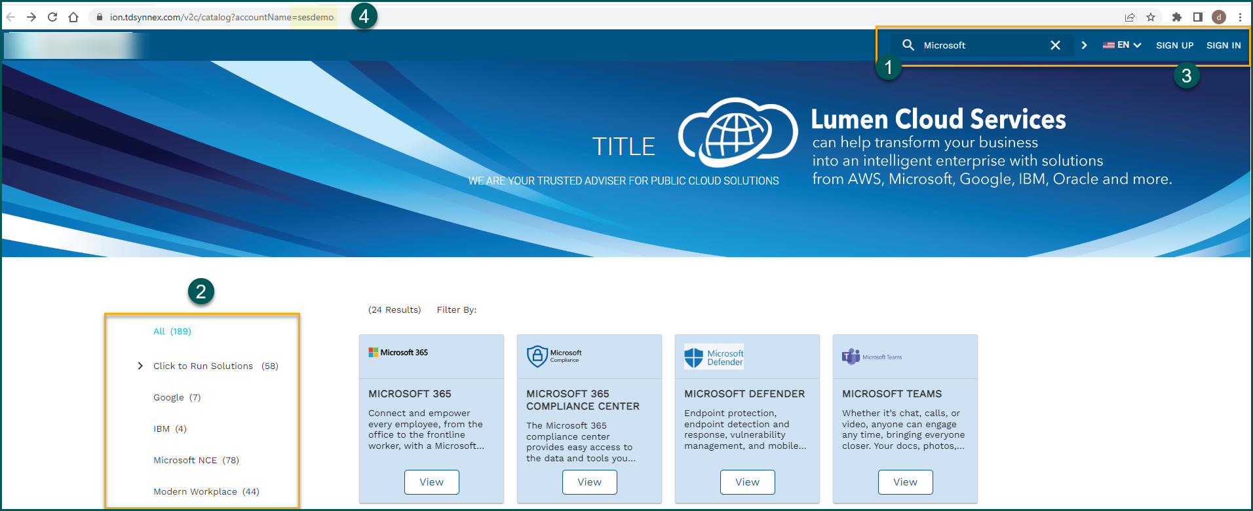Click the Microsoft Defender shield logo
This screenshot has width=1253, height=511.
point(714,357)
